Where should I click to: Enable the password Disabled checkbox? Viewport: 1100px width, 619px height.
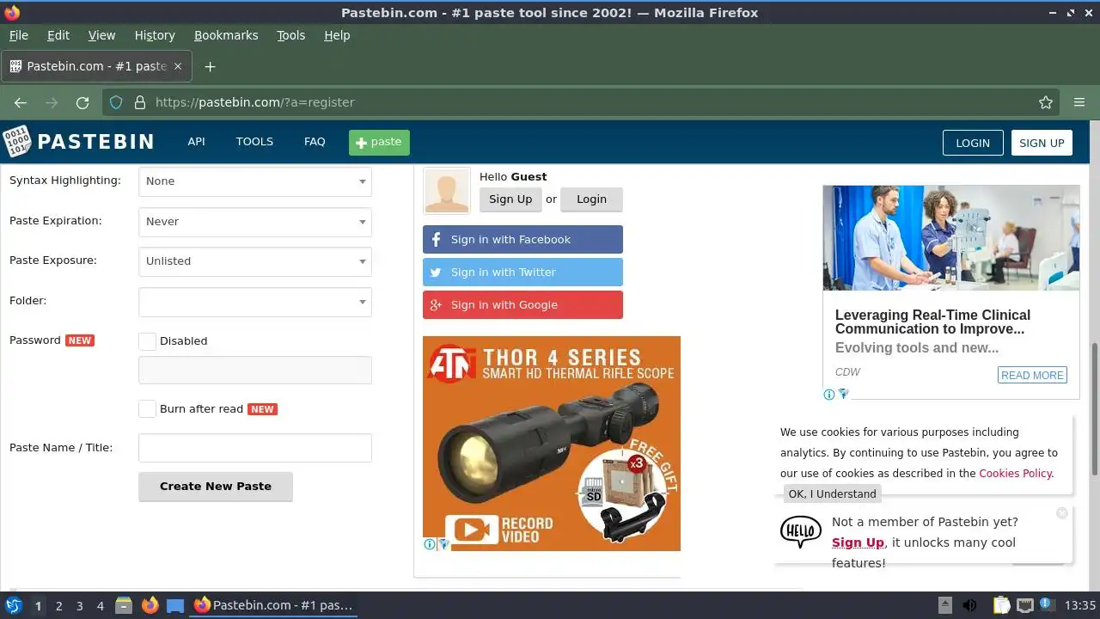(x=148, y=341)
